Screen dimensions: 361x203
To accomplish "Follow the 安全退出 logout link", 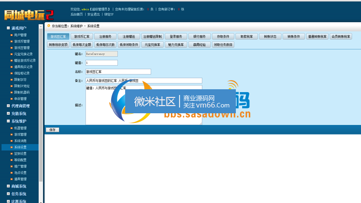I will click(93, 14).
